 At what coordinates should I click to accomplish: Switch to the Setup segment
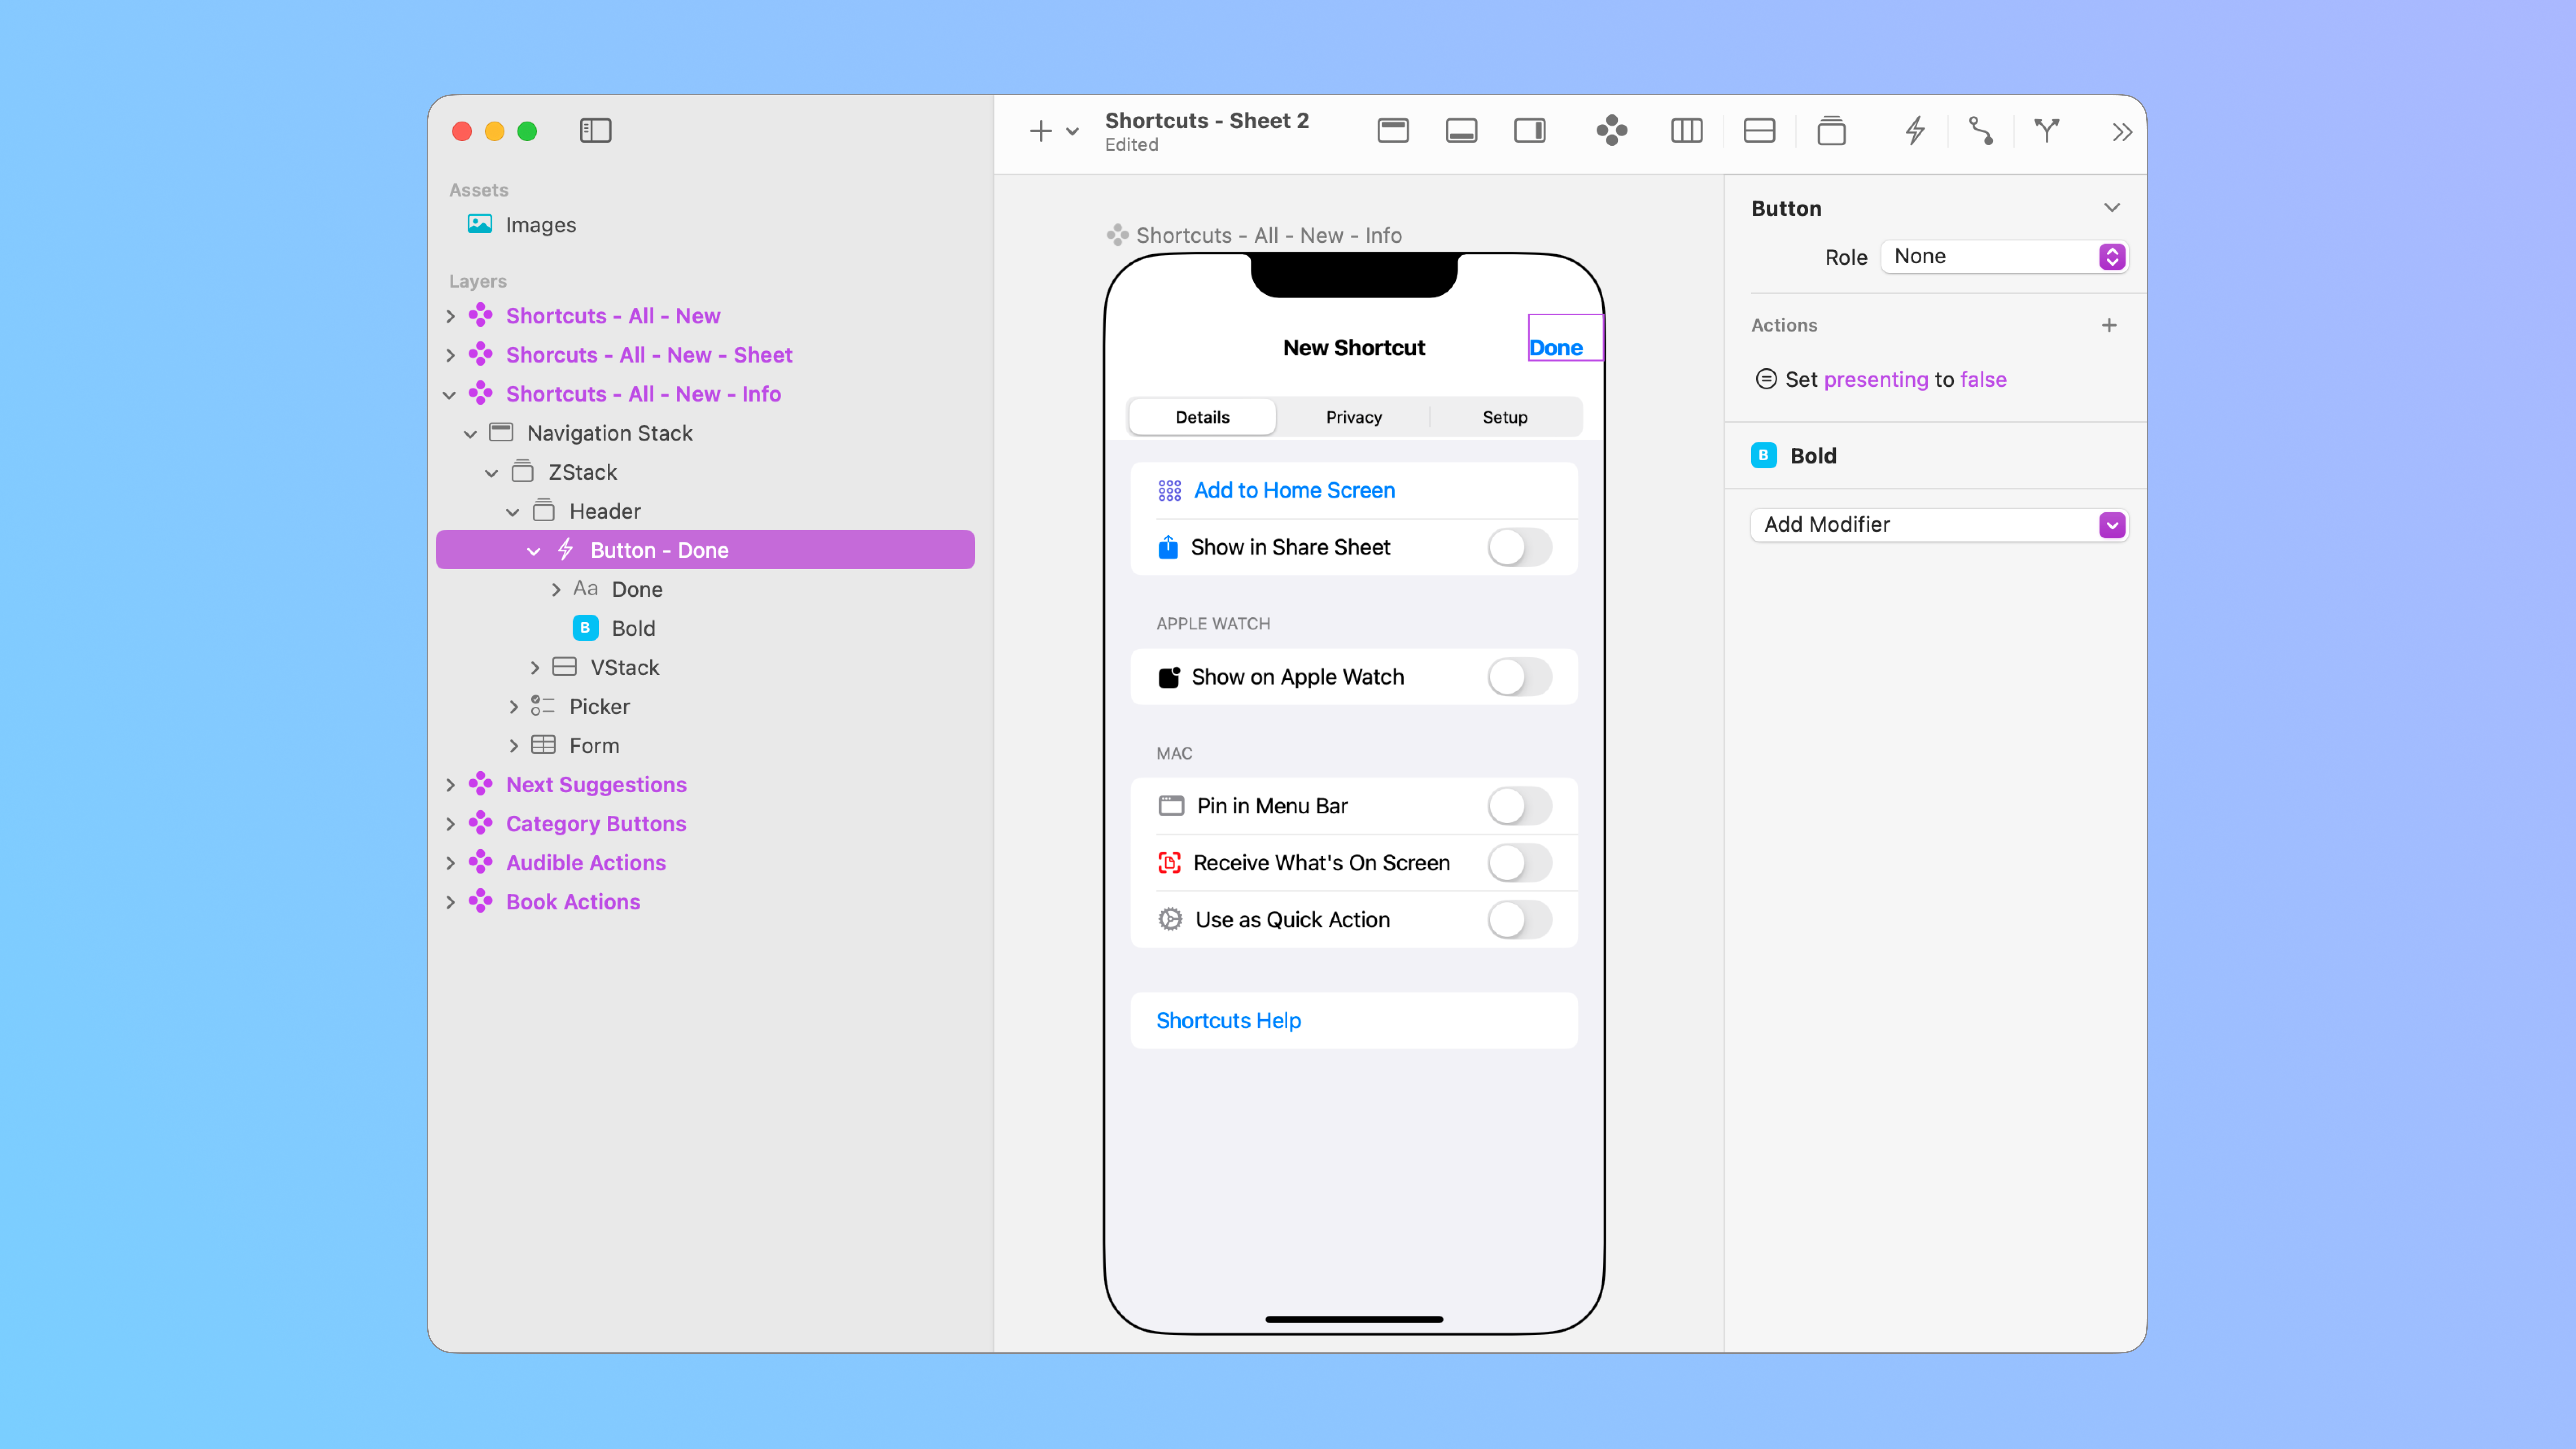tap(1505, 417)
